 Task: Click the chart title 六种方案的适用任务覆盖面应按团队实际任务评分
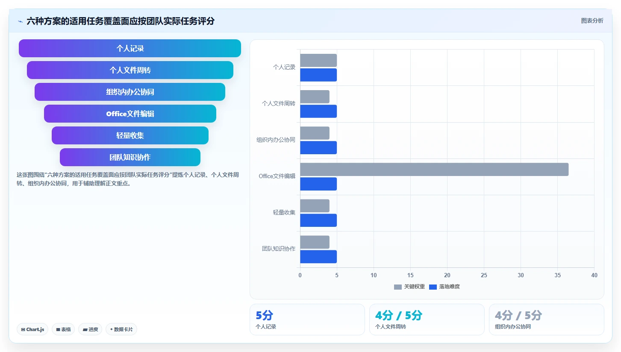(x=121, y=21)
